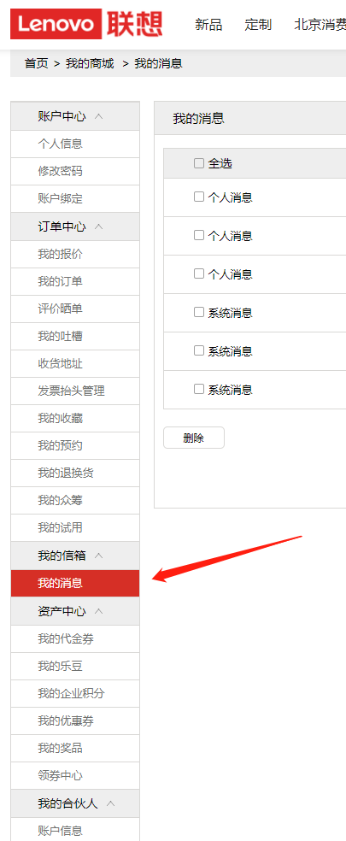
Task: Go to 首页 in breadcrumb
Action: coord(36,63)
